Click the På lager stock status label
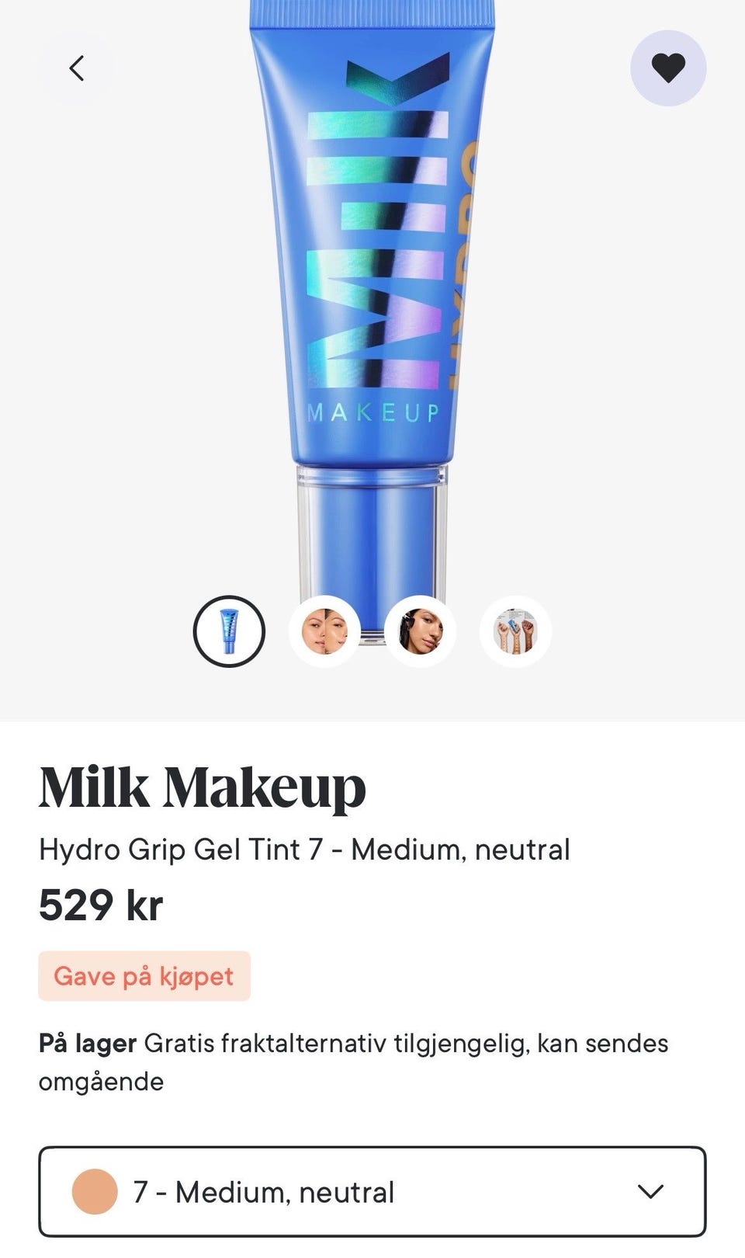The height and width of the screenshot is (1258, 745). [88, 1044]
